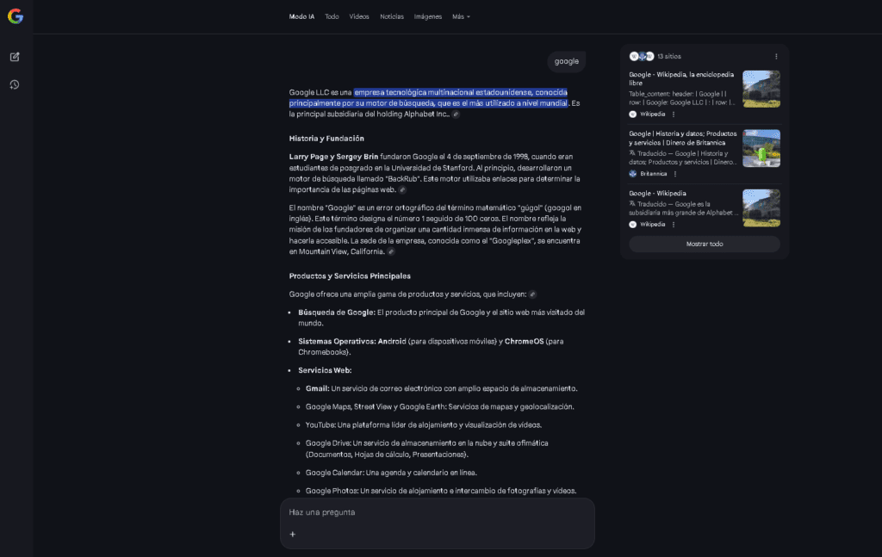Click the 'Mostrar todo' button
The image size is (882, 557).
(x=704, y=244)
